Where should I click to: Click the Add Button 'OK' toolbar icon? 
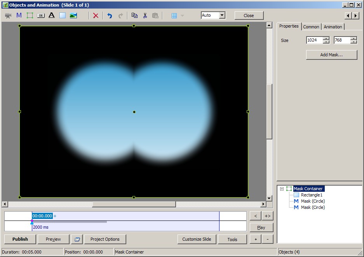[41, 16]
